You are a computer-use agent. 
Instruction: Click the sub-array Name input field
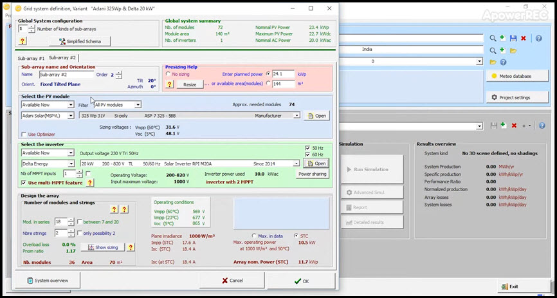point(66,75)
